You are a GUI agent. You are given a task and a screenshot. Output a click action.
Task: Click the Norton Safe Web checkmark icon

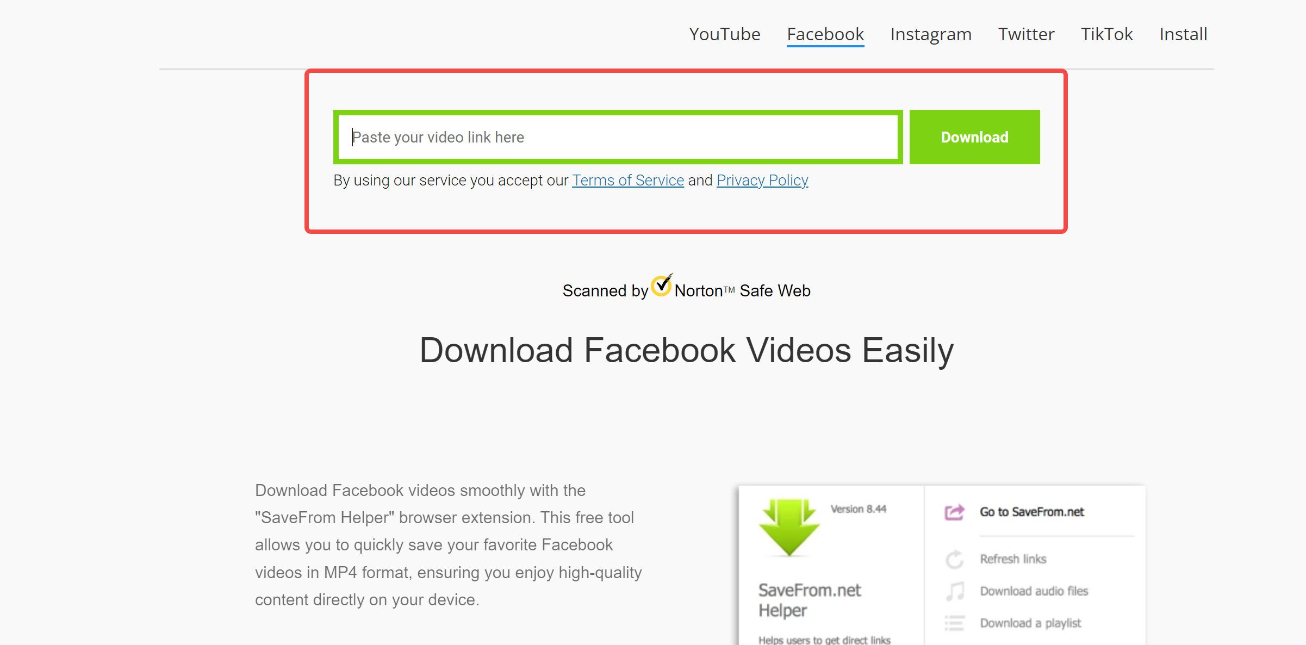point(662,285)
